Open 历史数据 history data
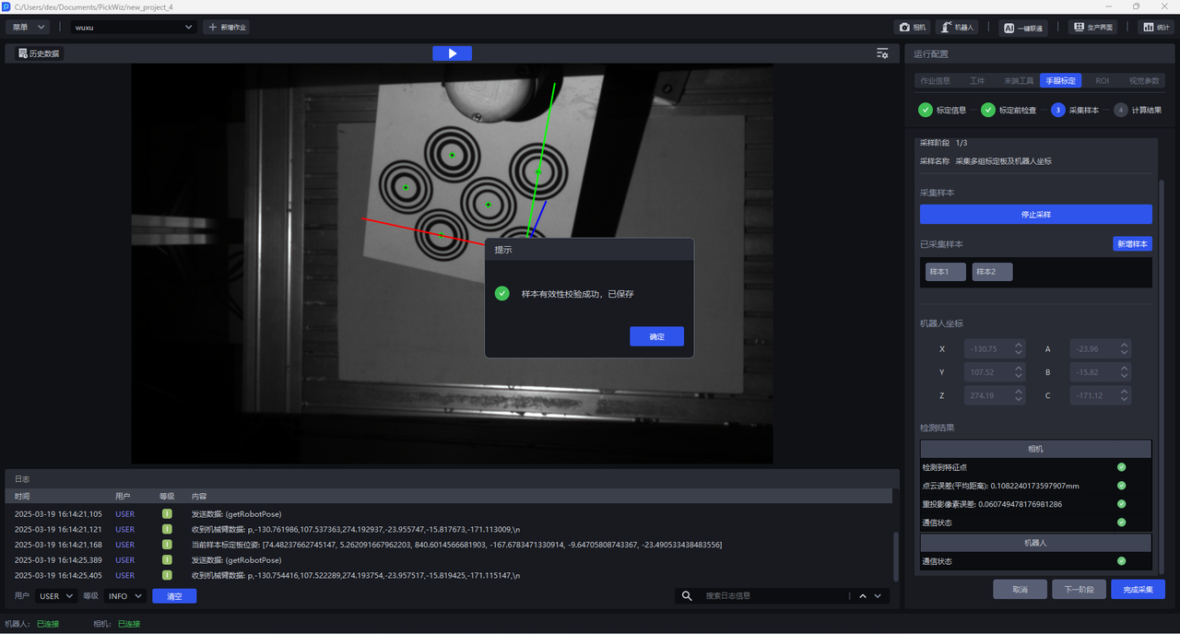 [x=38, y=53]
